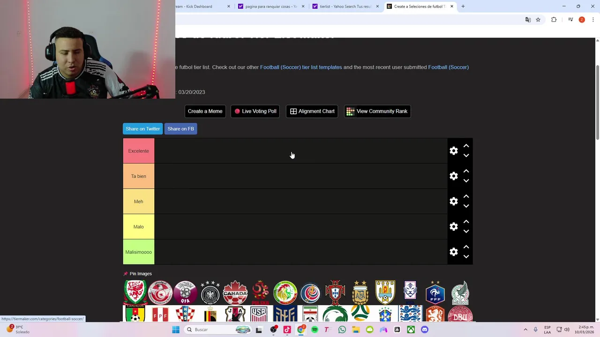Open settings gear for Malo tier
This screenshot has width=600, height=337.
point(453,227)
